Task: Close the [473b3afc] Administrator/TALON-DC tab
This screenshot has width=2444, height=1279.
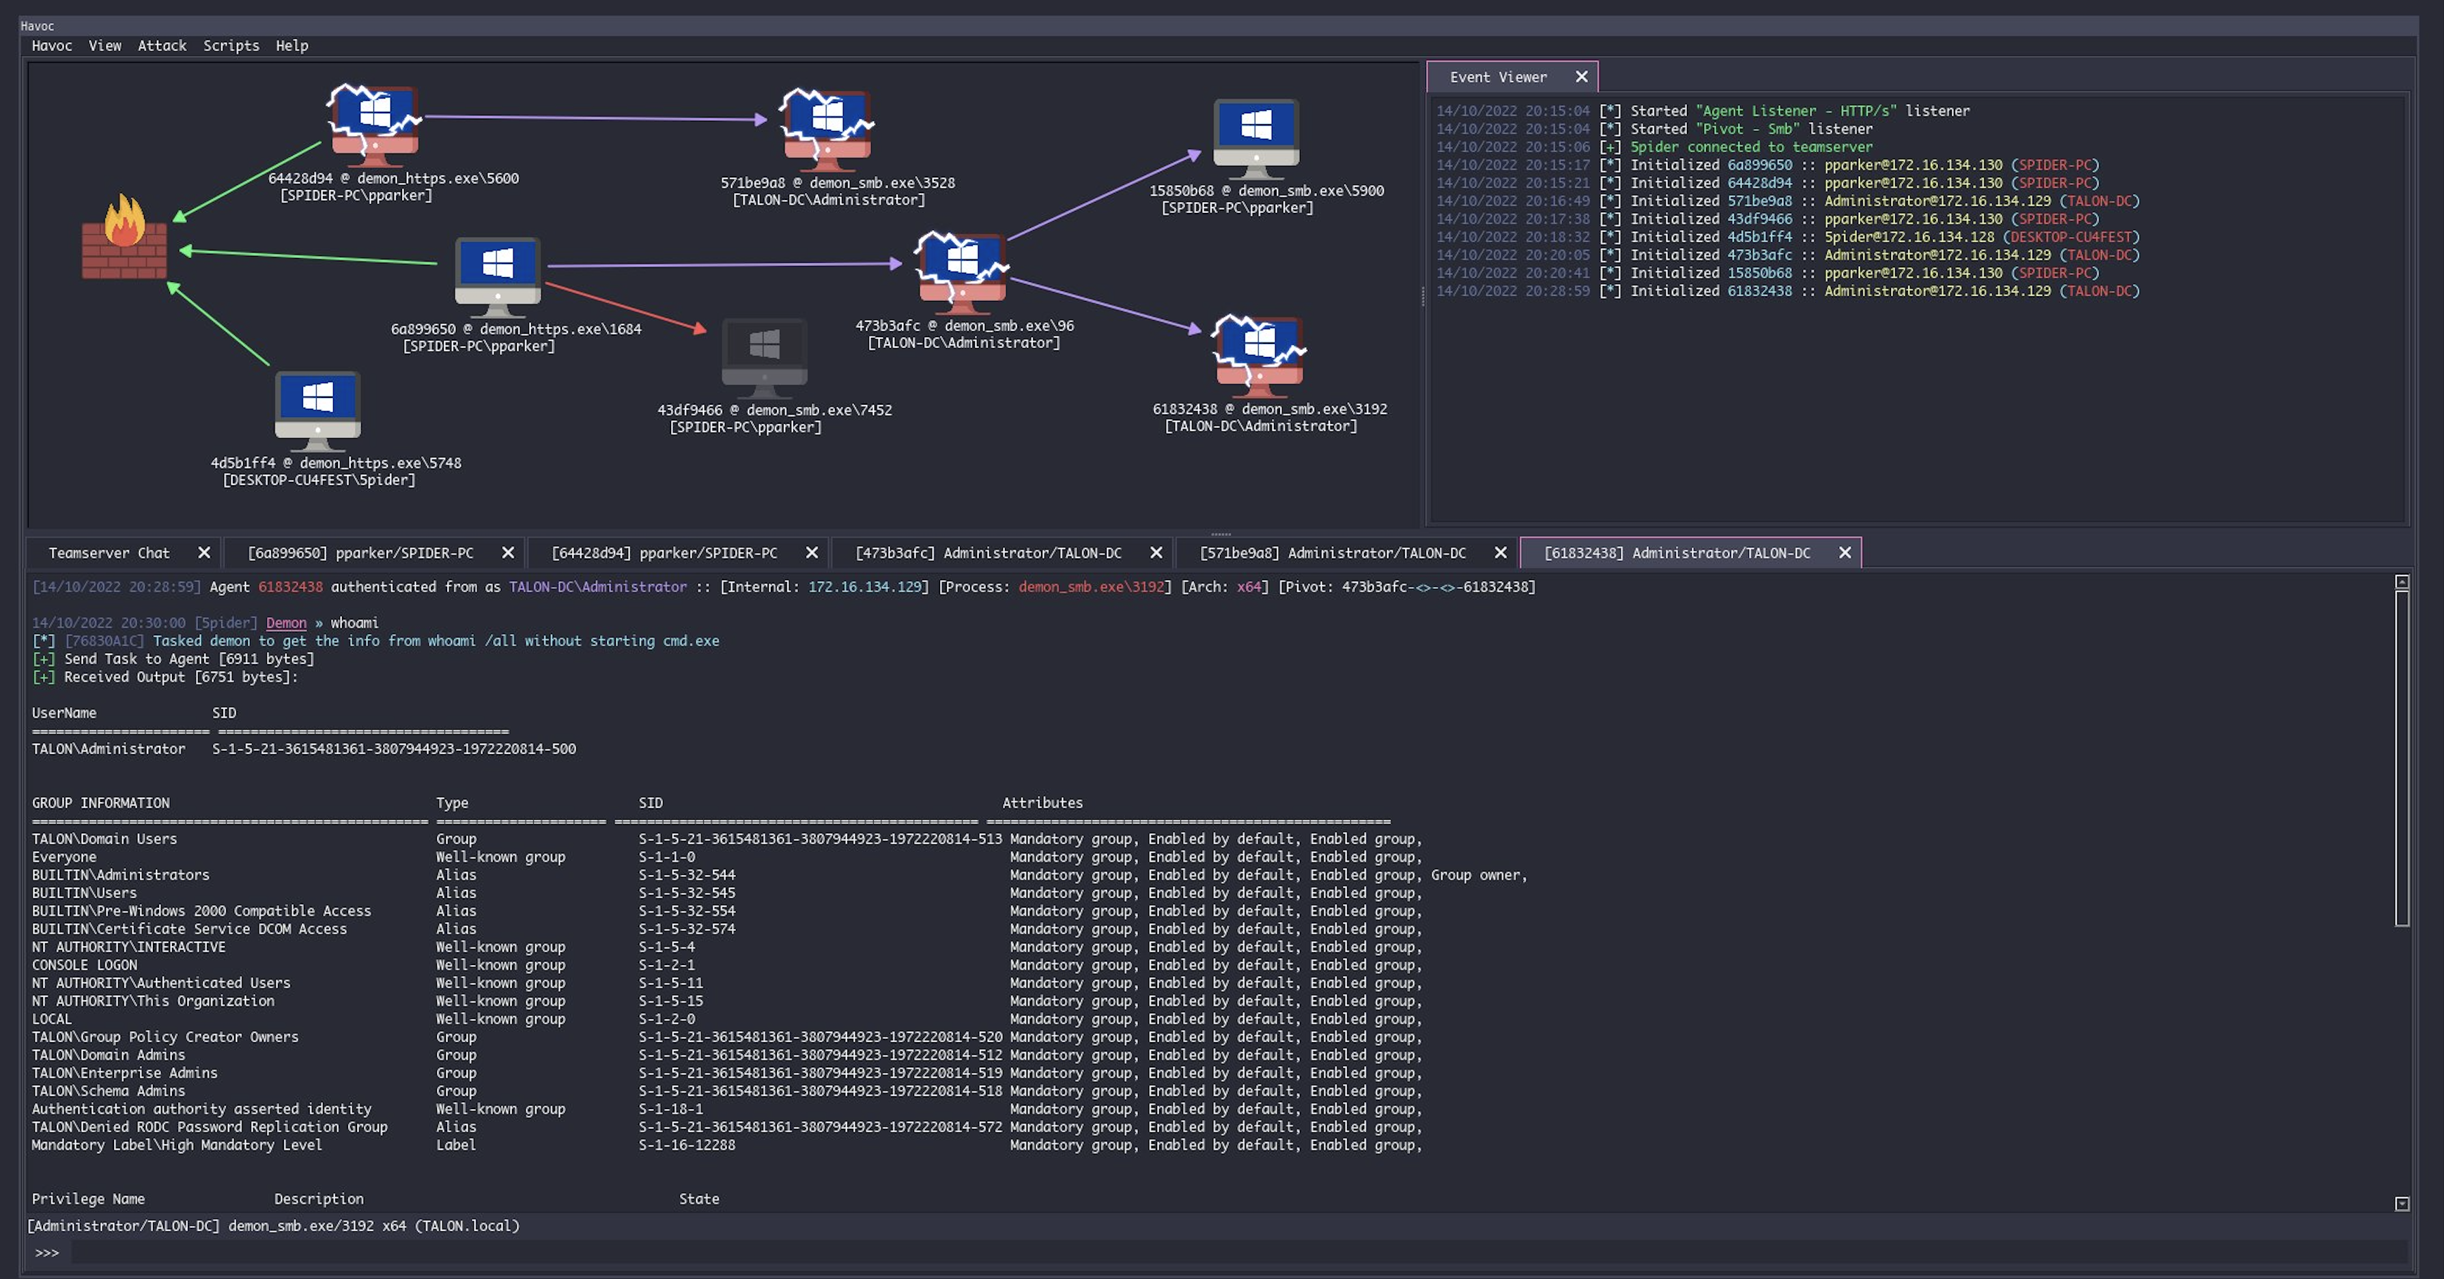Action: tap(1156, 552)
